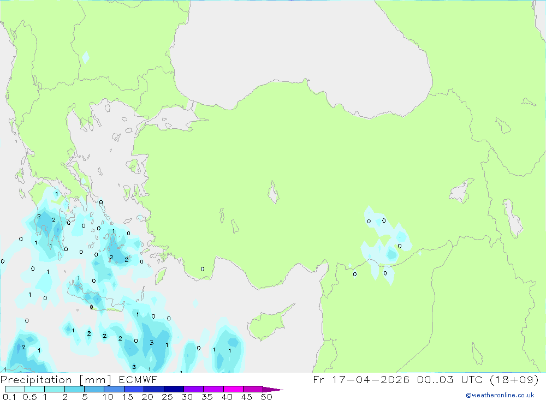The width and height of the screenshot is (546, 400).
Task: Click the legend scale label '45'
Action: (247, 397)
